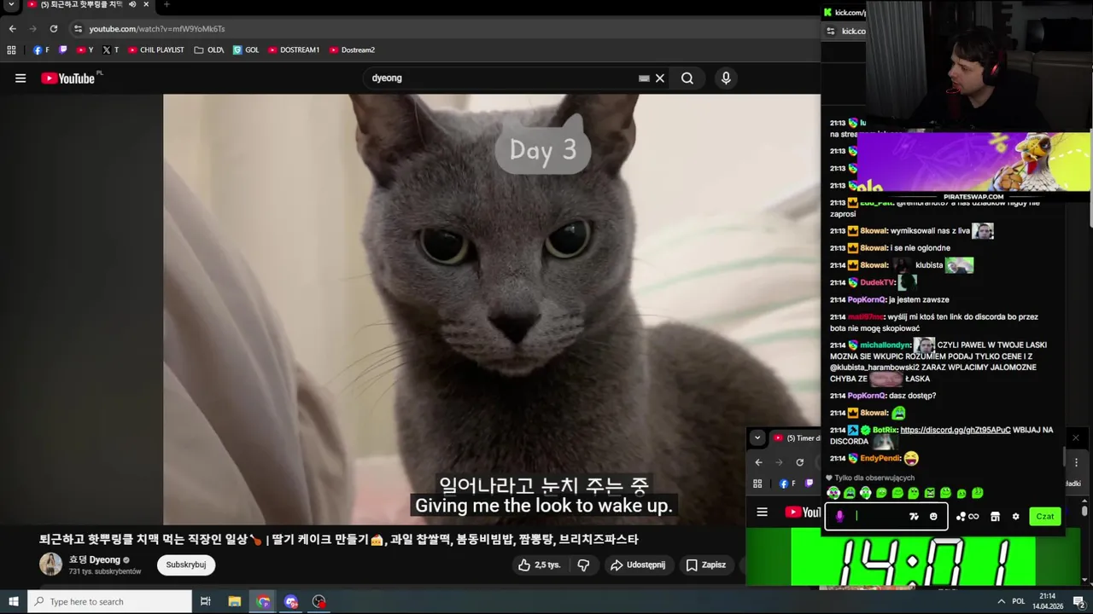Image resolution: width=1093 pixels, height=614 pixels.
Task: Click username michallondyn in chat
Action: pos(886,345)
